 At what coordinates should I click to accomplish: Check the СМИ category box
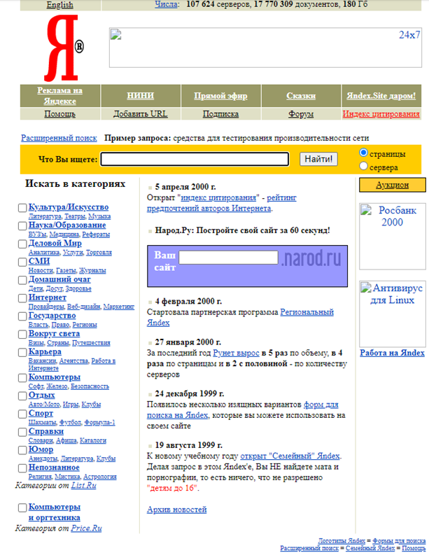pyautogui.click(x=22, y=262)
